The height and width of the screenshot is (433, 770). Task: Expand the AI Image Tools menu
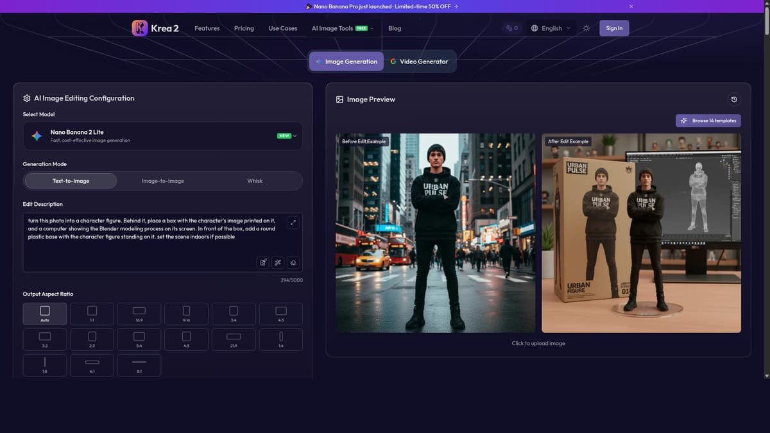pos(342,28)
